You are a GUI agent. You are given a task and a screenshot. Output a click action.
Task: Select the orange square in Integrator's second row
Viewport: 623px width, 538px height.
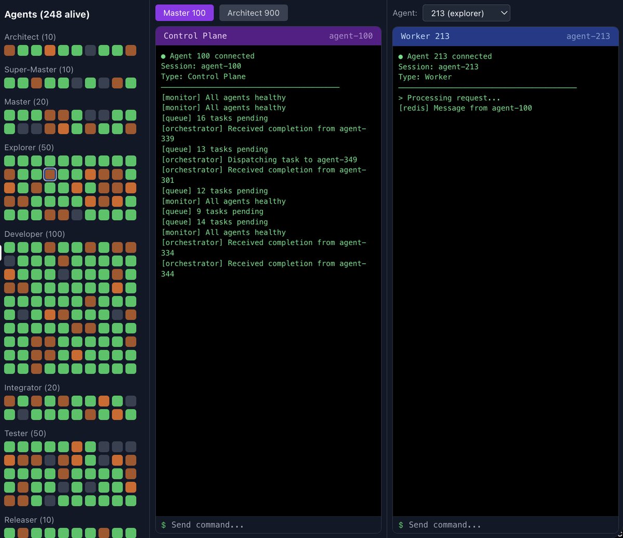[117, 414]
